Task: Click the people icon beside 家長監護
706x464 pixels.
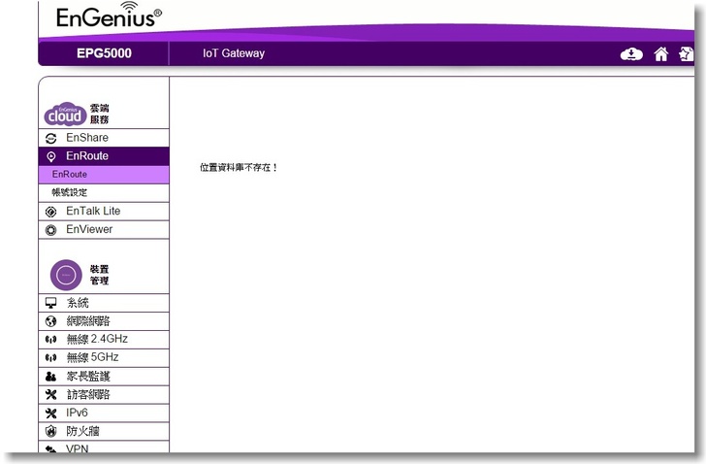Action: [50, 377]
